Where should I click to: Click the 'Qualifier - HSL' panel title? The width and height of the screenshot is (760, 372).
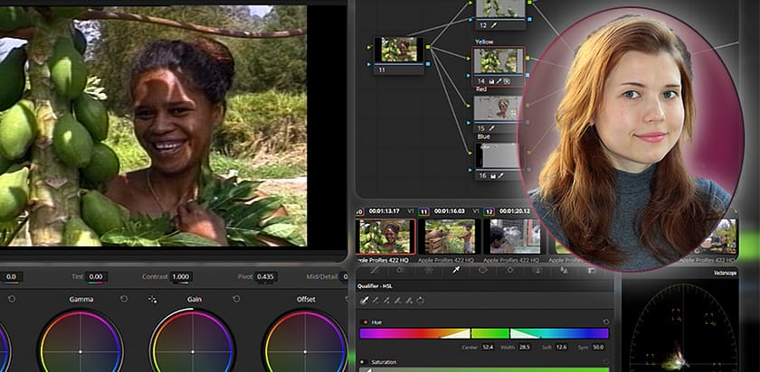coord(375,286)
